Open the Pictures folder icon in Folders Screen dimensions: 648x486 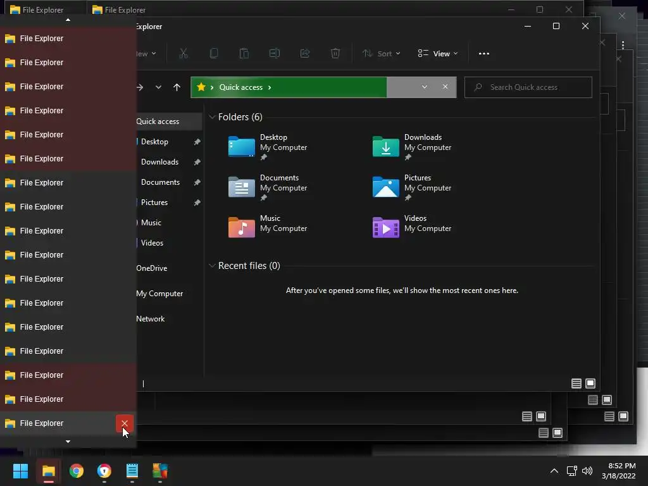385,187
